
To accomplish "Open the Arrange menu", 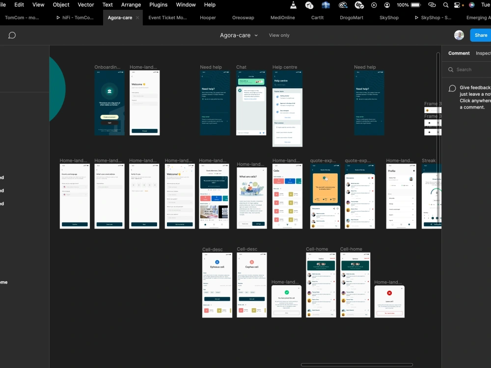I will pyautogui.click(x=131, y=5).
